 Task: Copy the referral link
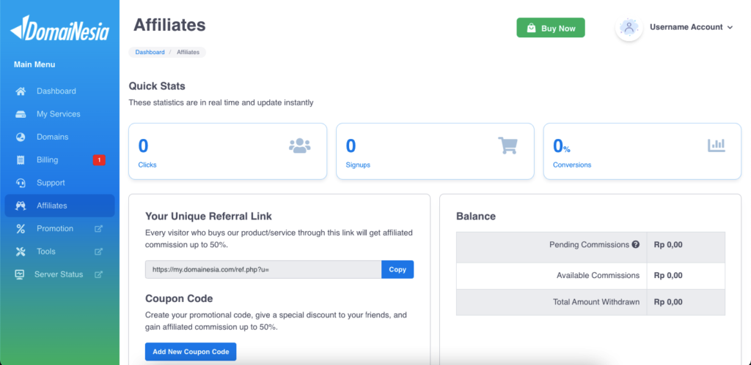tap(398, 269)
